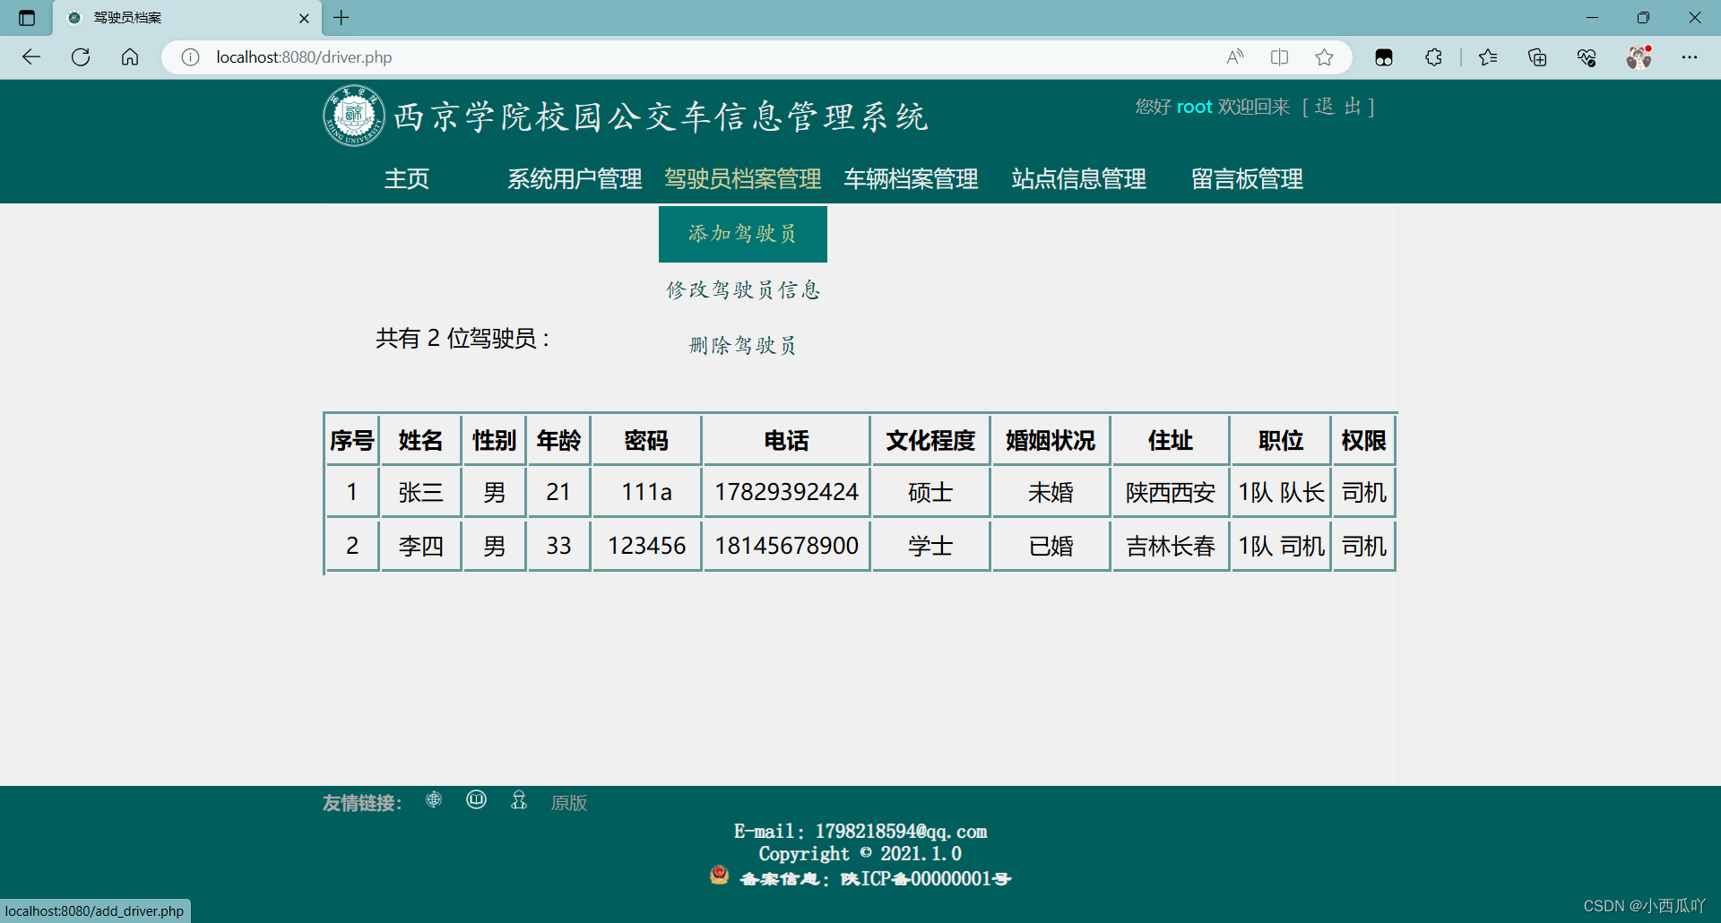Click password cell 123456

coord(646,546)
